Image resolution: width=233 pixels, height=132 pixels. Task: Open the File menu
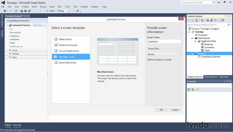click(3, 7)
